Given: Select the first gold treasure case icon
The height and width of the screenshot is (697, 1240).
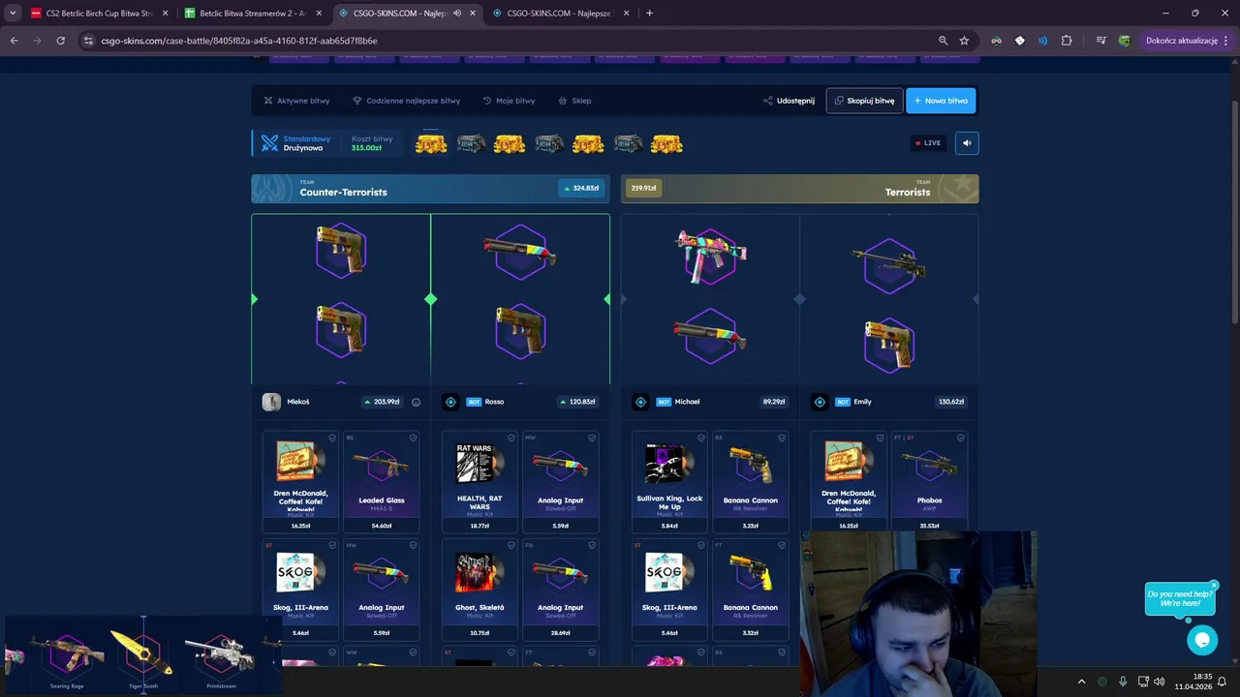Looking at the screenshot, I should pos(431,144).
